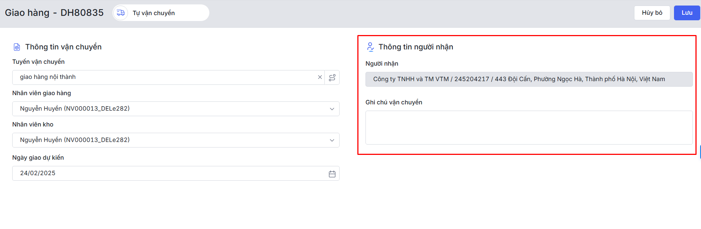701x229 pixels.
Task: Click the route settings icon next to Tuyến vận chuyển
Action: (x=332, y=77)
